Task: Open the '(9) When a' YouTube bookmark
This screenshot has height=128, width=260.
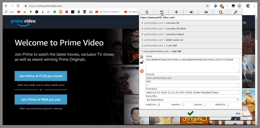Action: [x=131, y=12]
